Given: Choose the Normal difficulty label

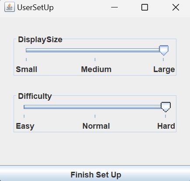Looking at the screenshot, I should point(96,126).
